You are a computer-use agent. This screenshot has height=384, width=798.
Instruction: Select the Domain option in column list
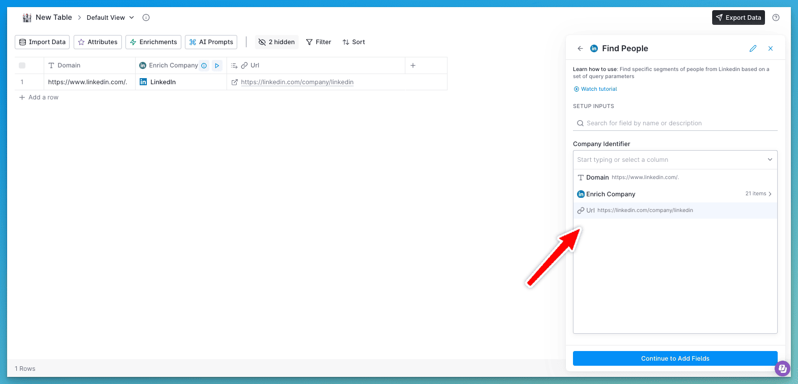click(597, 178)
